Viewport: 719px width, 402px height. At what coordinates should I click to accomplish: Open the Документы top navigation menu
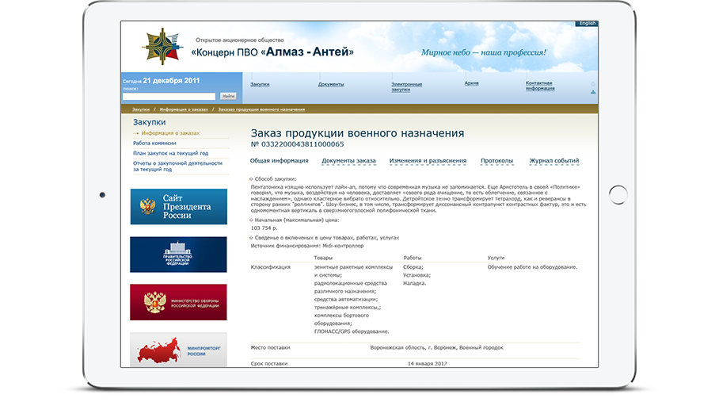pos(331,84)
